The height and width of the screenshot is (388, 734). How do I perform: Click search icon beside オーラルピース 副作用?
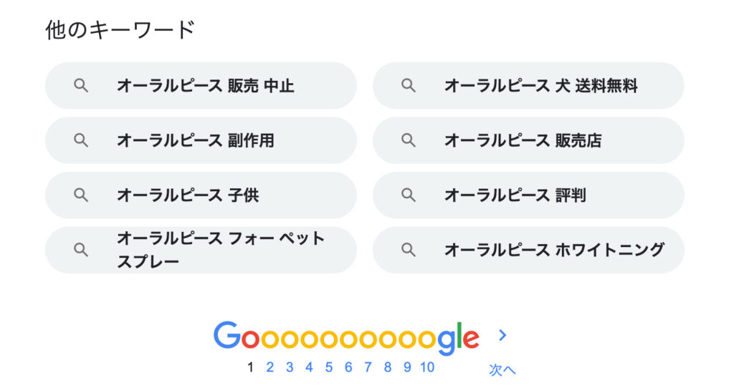pos(81,140)
